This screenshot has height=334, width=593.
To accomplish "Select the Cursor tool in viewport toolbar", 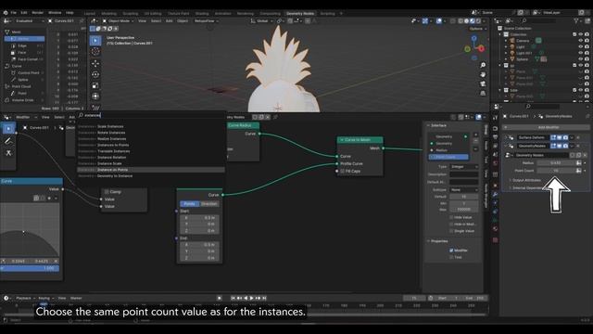I will tap(95, 52).
